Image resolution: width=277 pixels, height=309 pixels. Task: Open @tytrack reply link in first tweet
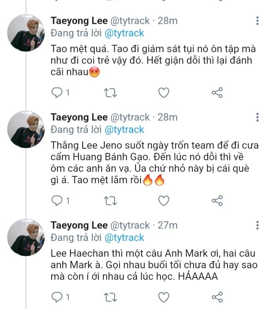click(x=124, y=33)
